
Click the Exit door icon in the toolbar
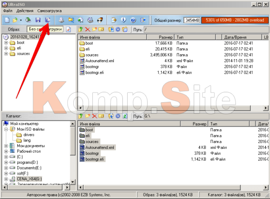pos(143,20)
